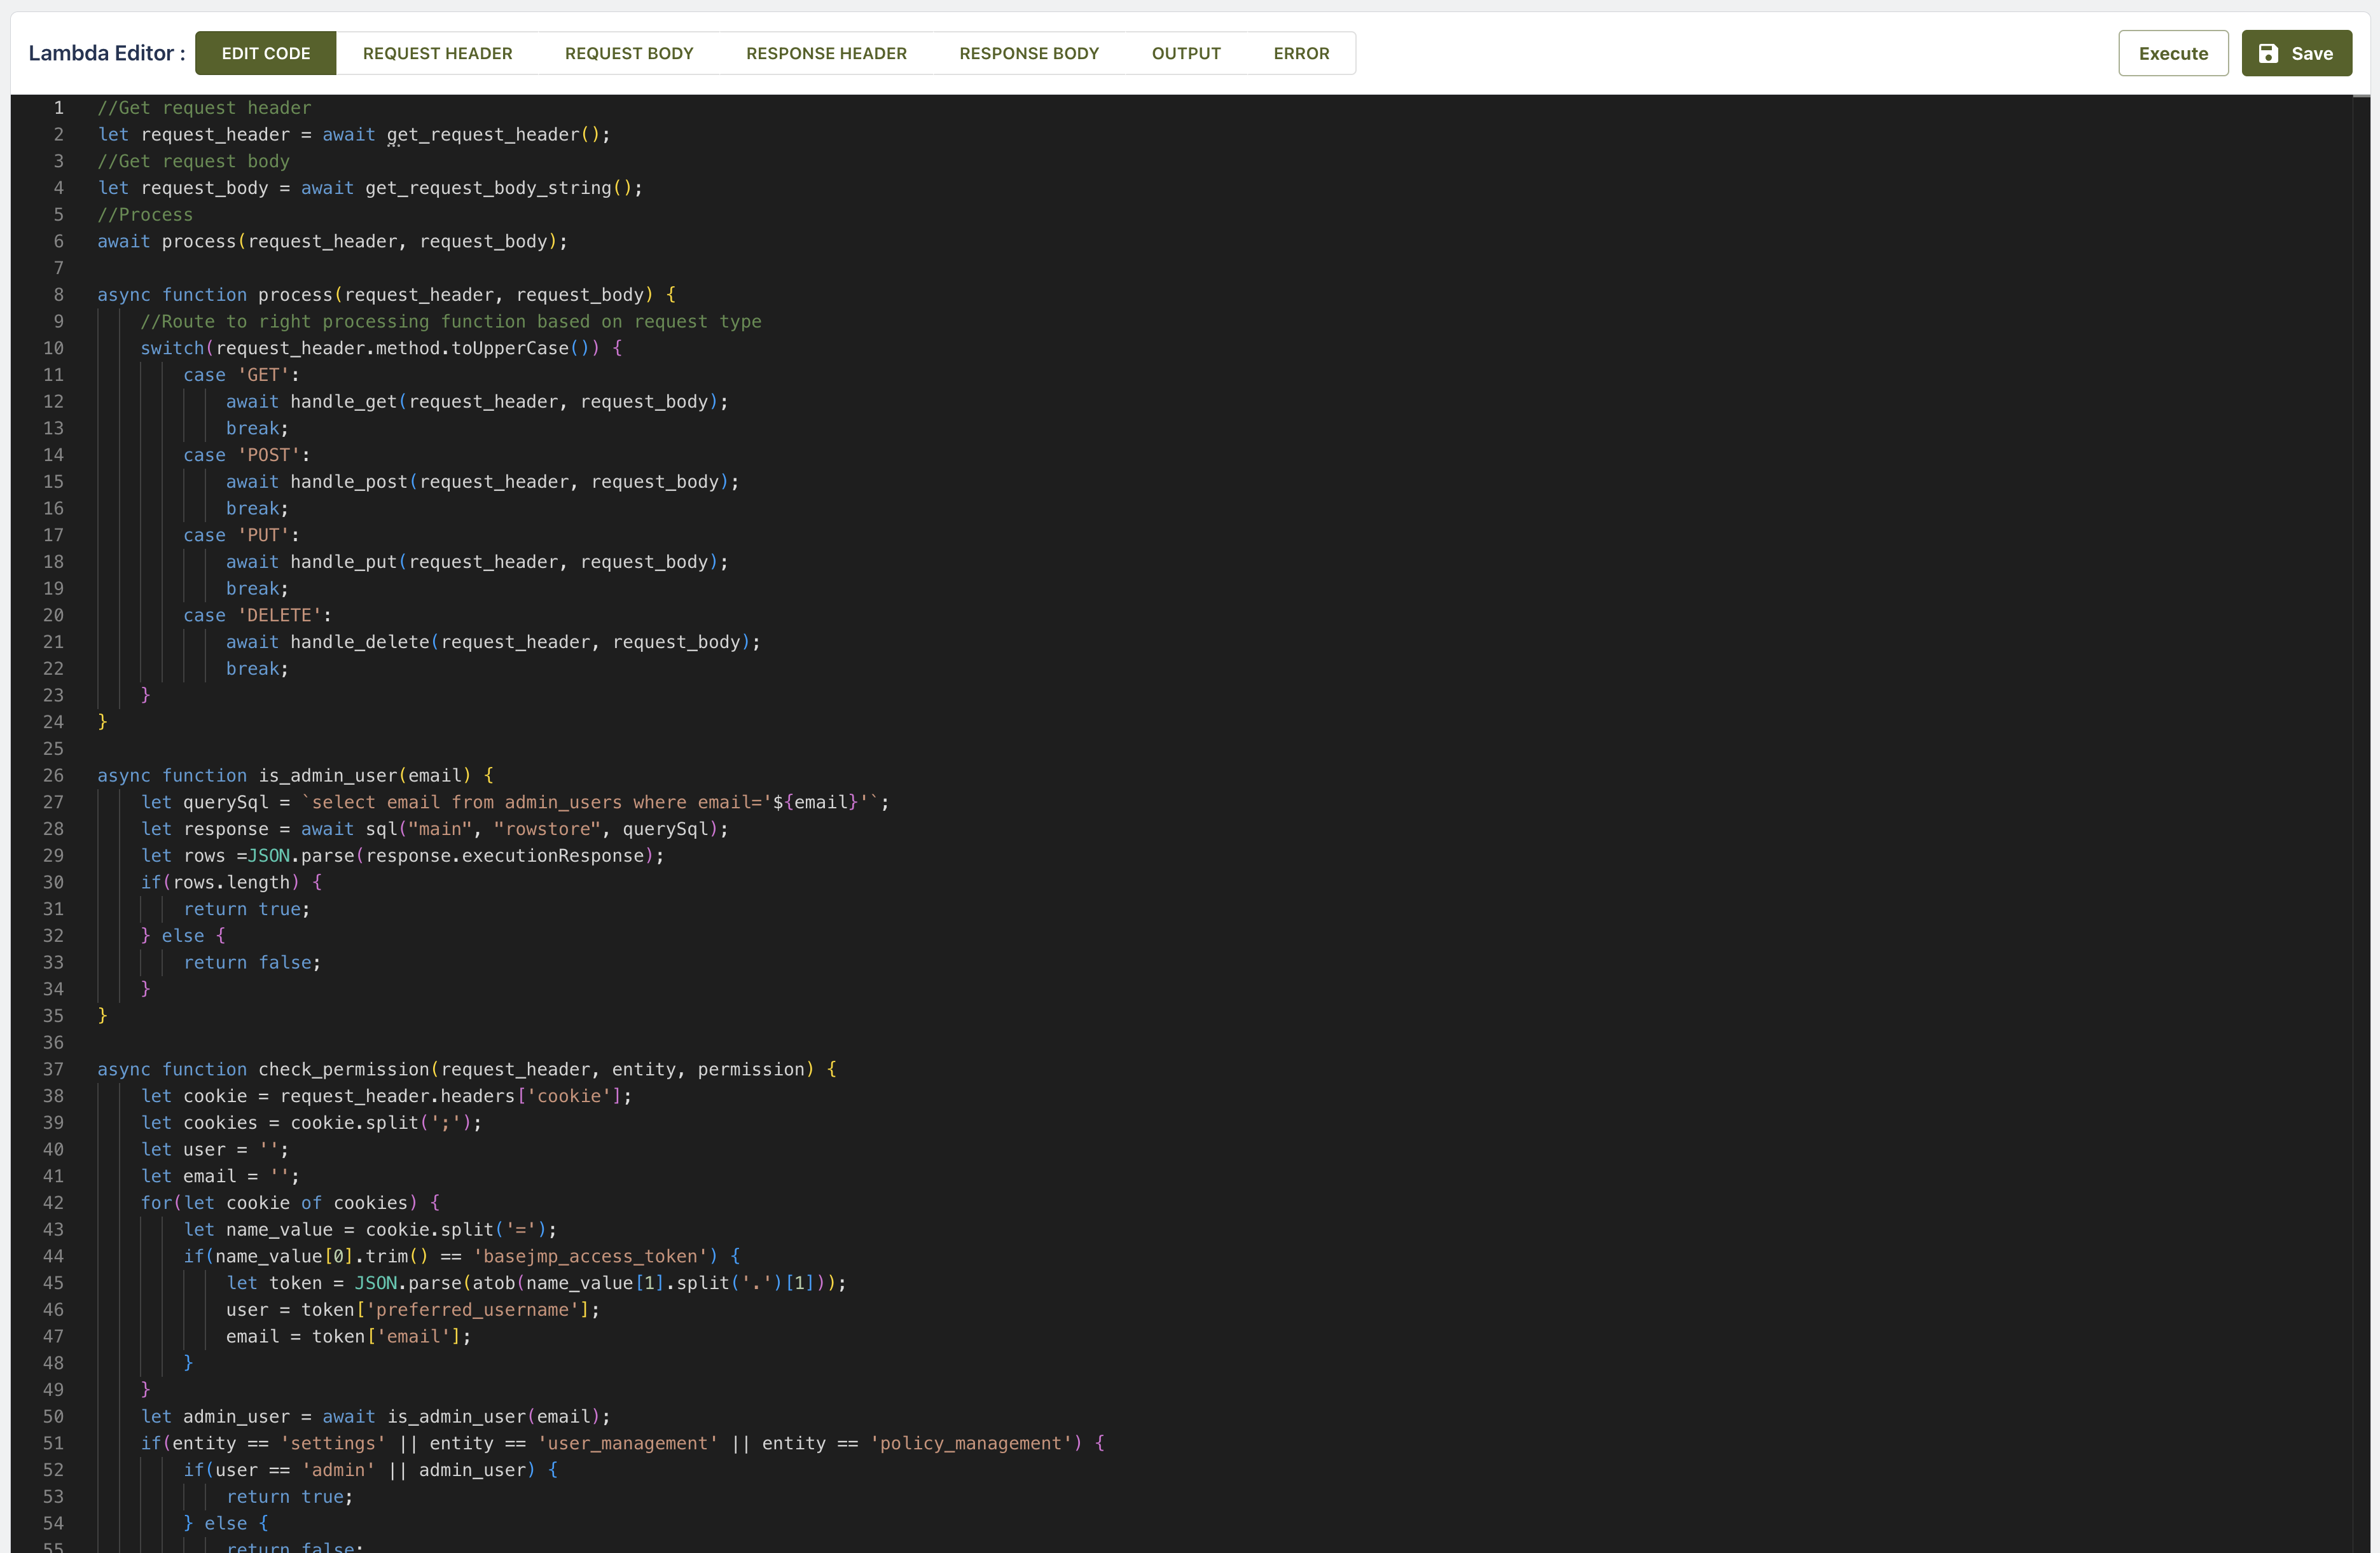Image resolution: width=2380 pixels, height=1553 pixels.
Task: Place the cursor on the is_admin_user function name
Action: pos(328,776)
